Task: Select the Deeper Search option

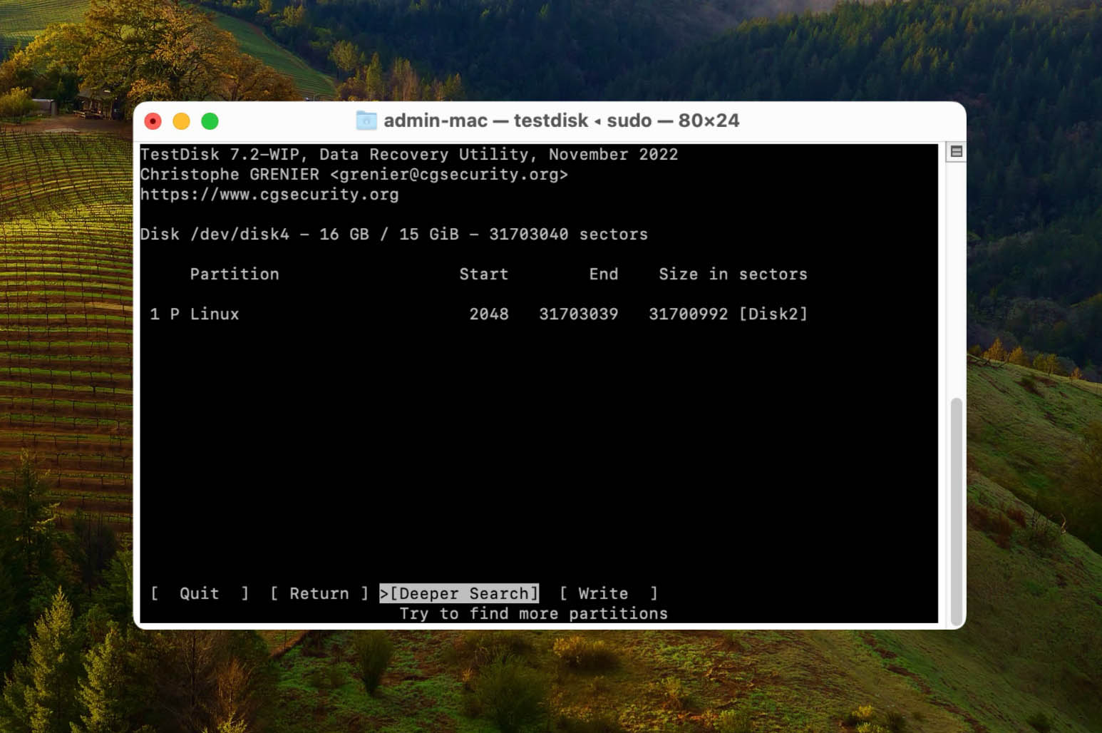Action: click(460, 593)
